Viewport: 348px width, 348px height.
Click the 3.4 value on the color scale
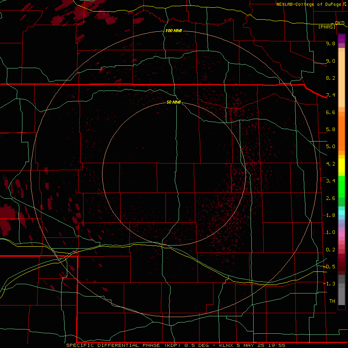click(x=331, y=181)
